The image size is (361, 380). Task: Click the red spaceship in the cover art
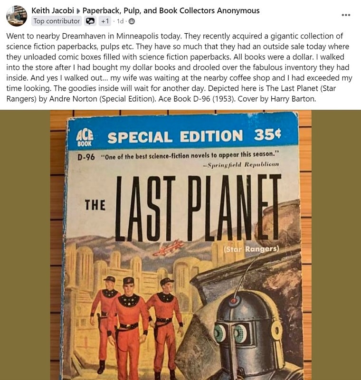coord(169,248)
